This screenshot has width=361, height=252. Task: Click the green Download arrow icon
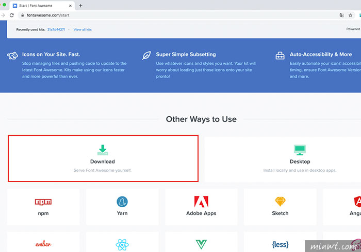pyautogui.click(x=103, y=150)
